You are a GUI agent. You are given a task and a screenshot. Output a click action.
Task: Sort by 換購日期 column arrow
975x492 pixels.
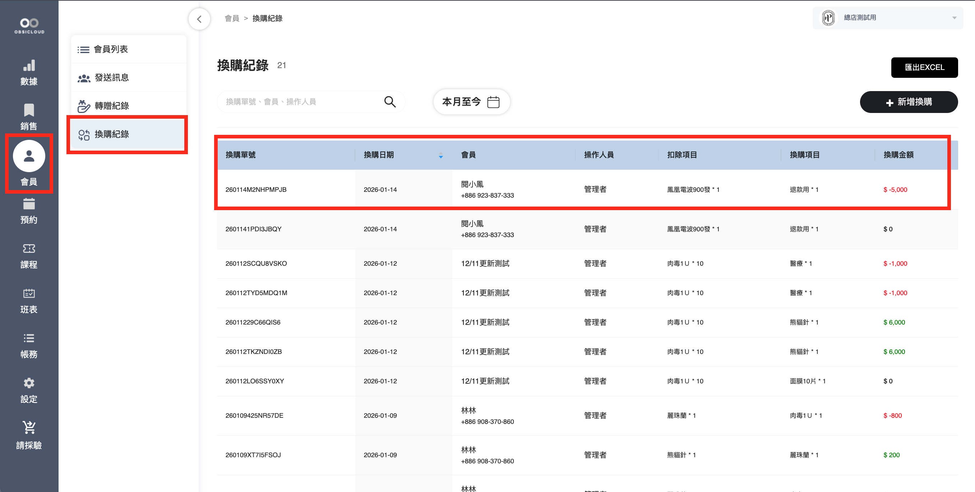pos(440,155)
